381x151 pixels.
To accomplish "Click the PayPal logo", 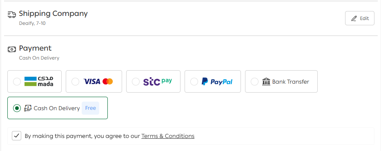I will coord(217,82).
